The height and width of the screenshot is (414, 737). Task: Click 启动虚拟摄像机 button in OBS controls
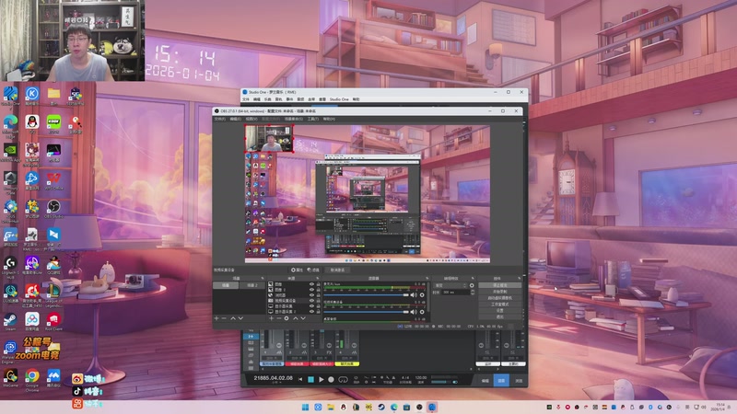coord(500,298)
